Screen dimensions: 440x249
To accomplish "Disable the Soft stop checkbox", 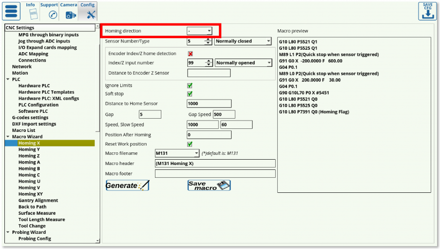I will (x=190, y=94).
